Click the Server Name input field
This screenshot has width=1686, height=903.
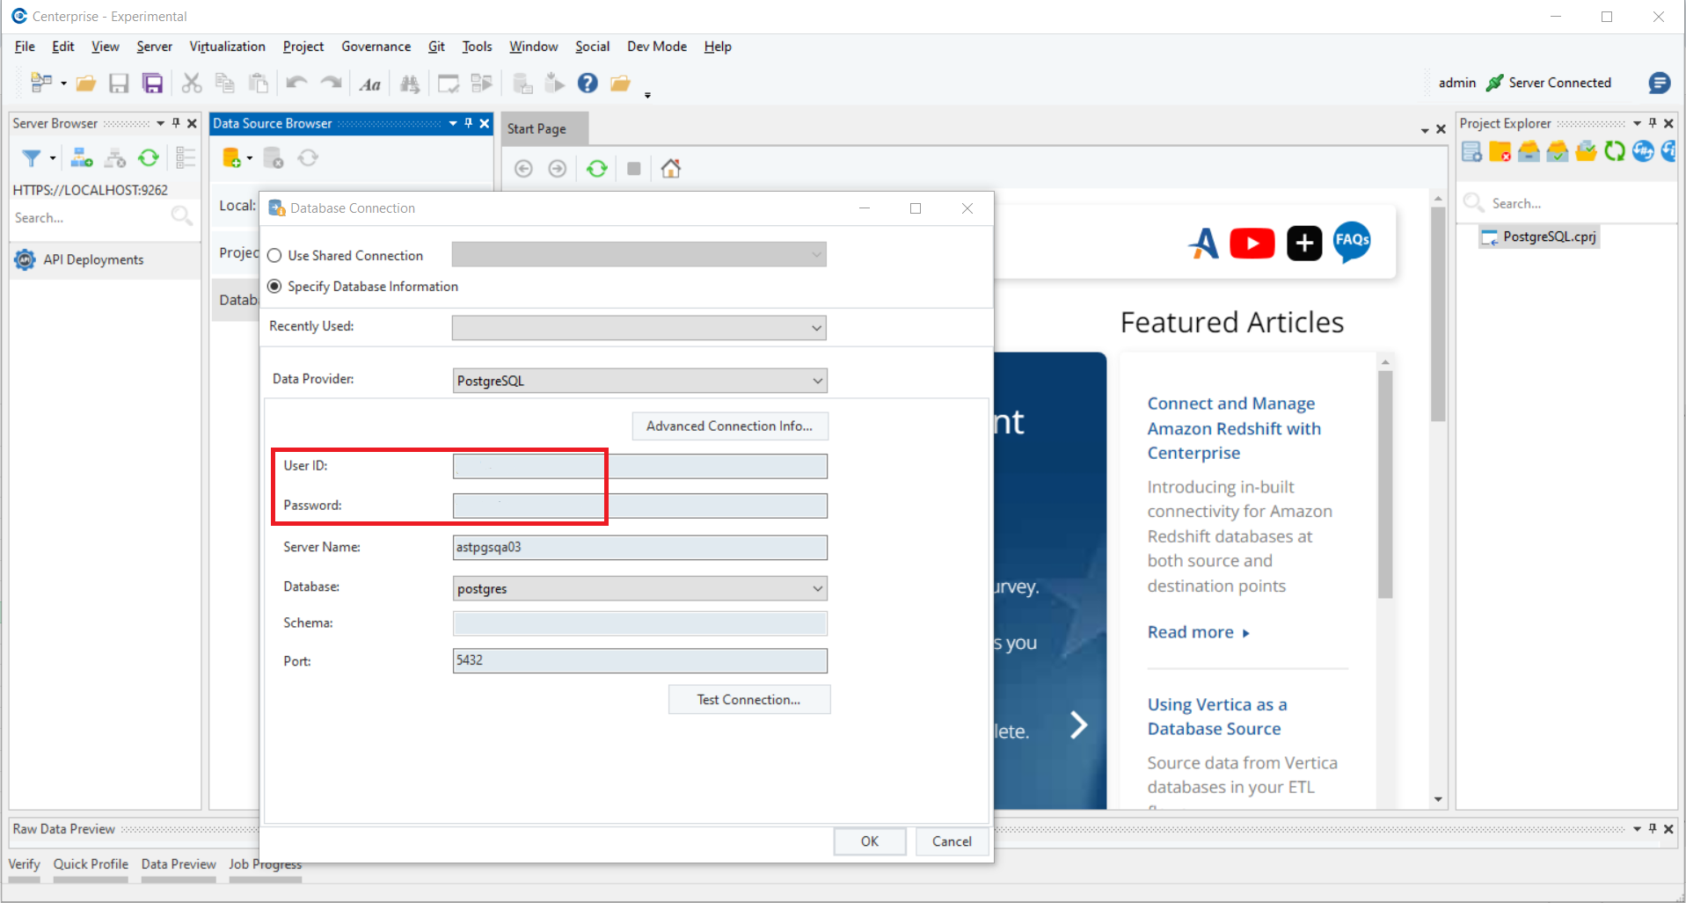coord(639,548)
